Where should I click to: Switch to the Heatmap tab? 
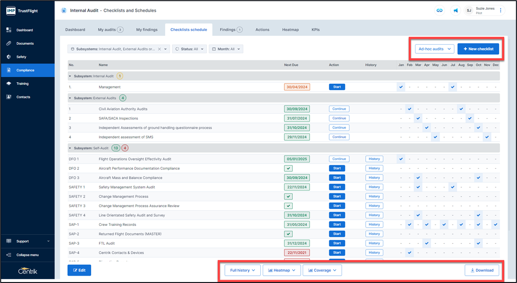click(290, 30)
